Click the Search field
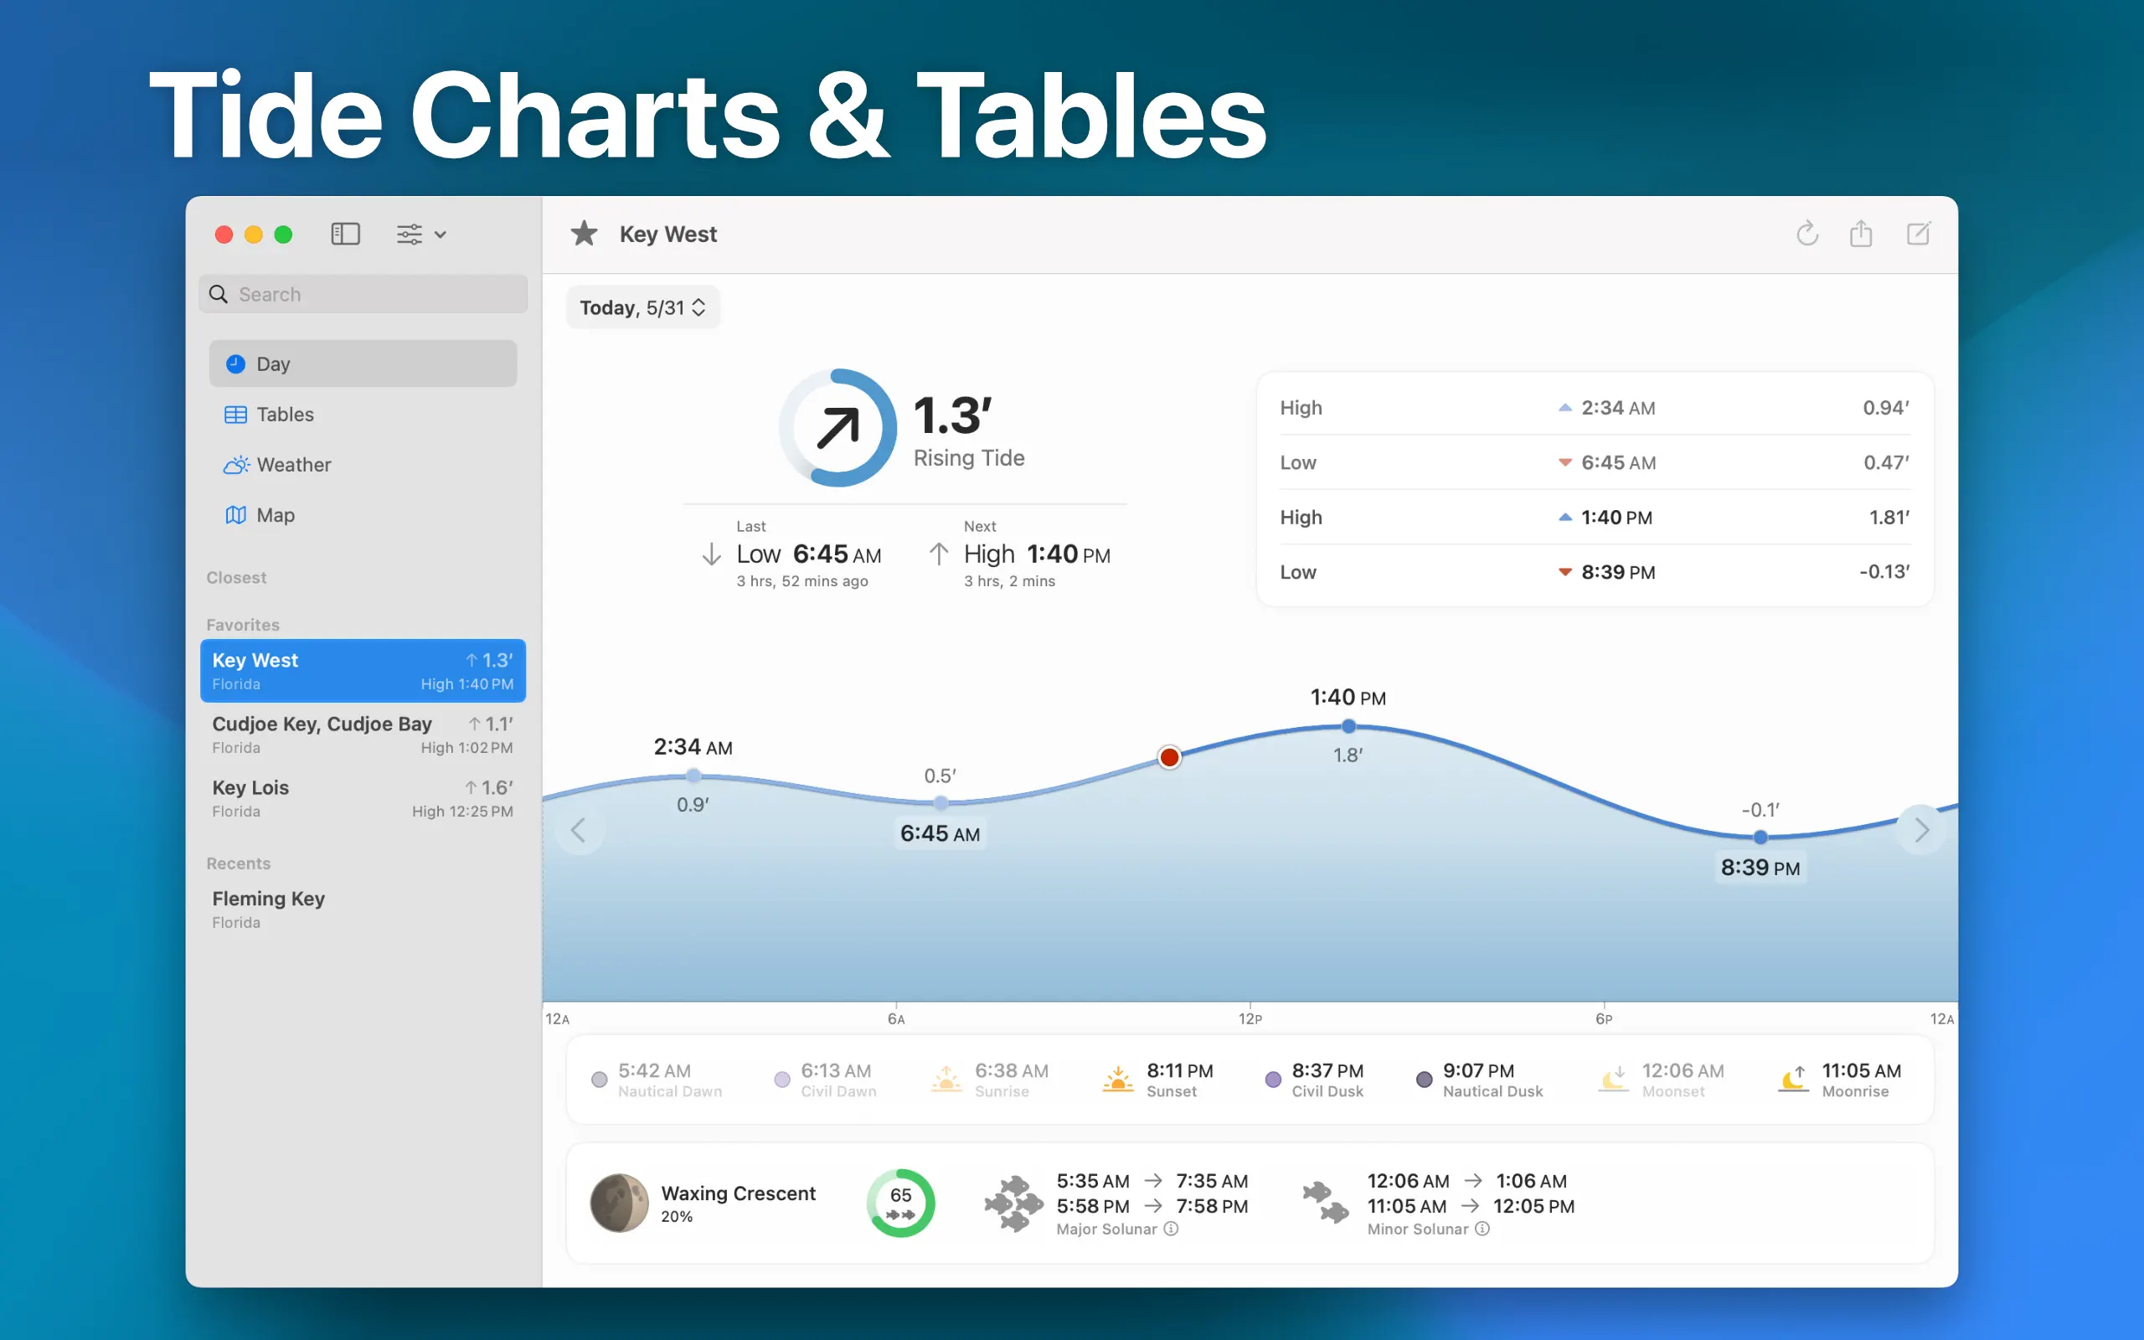This screenshot has width=2144, height=1340. point(372,294)
